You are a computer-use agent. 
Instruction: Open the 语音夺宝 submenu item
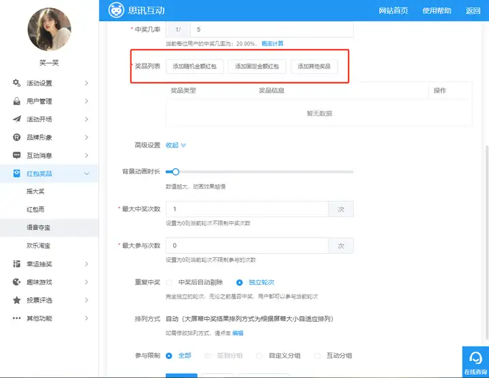point(38,227)
